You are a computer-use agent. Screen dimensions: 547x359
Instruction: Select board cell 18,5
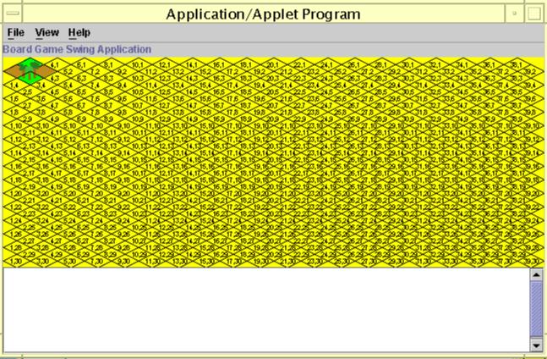(x=246, y=91)
